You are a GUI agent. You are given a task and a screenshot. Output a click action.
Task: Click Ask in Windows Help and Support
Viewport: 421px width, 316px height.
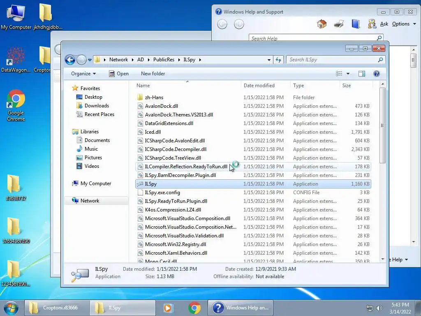click(x=384, y=24)
